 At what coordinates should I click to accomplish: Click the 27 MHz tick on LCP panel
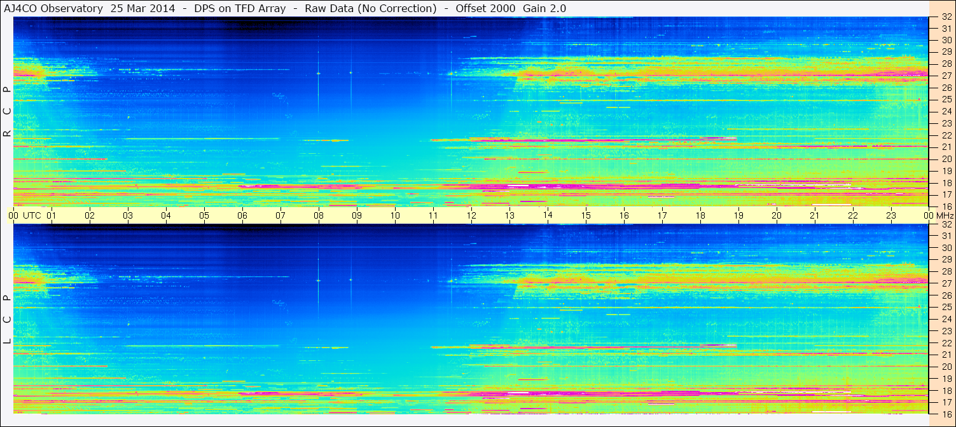946,283
